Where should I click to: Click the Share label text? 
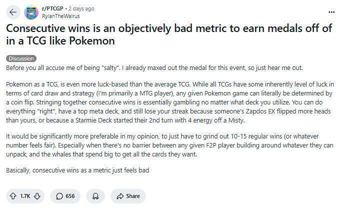click(x=133, y=196)
